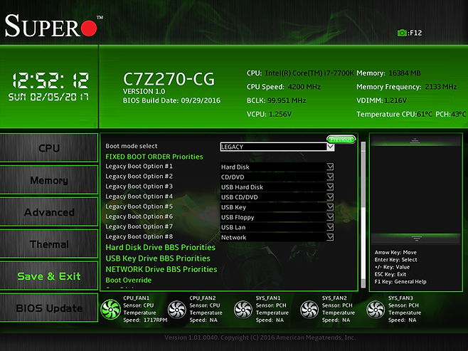This screenshot has height=351, width=468.
Task: Open the BIOS Update section
Action: tap(49, 308)
